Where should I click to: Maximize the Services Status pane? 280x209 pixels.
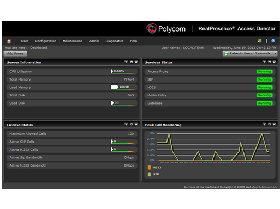click(270, 62)
